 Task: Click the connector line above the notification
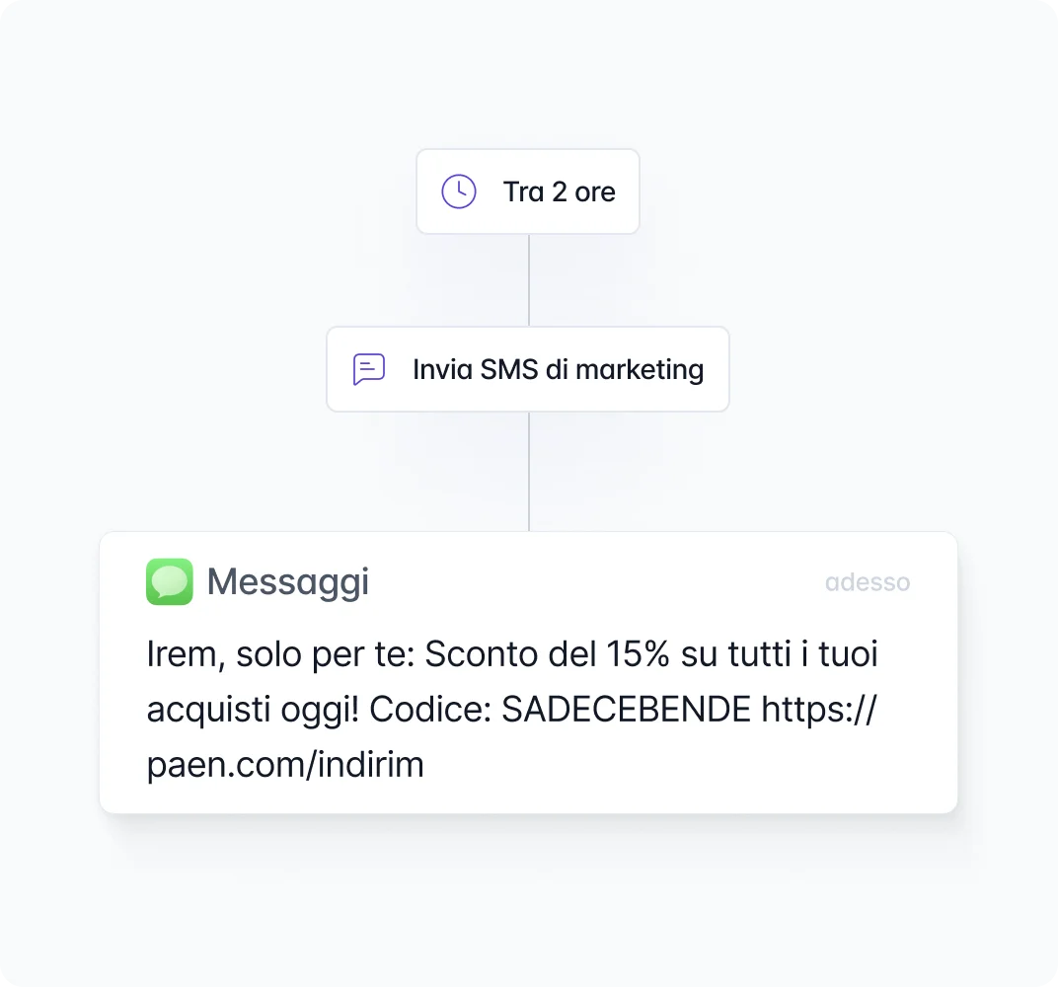pos(529,472)
